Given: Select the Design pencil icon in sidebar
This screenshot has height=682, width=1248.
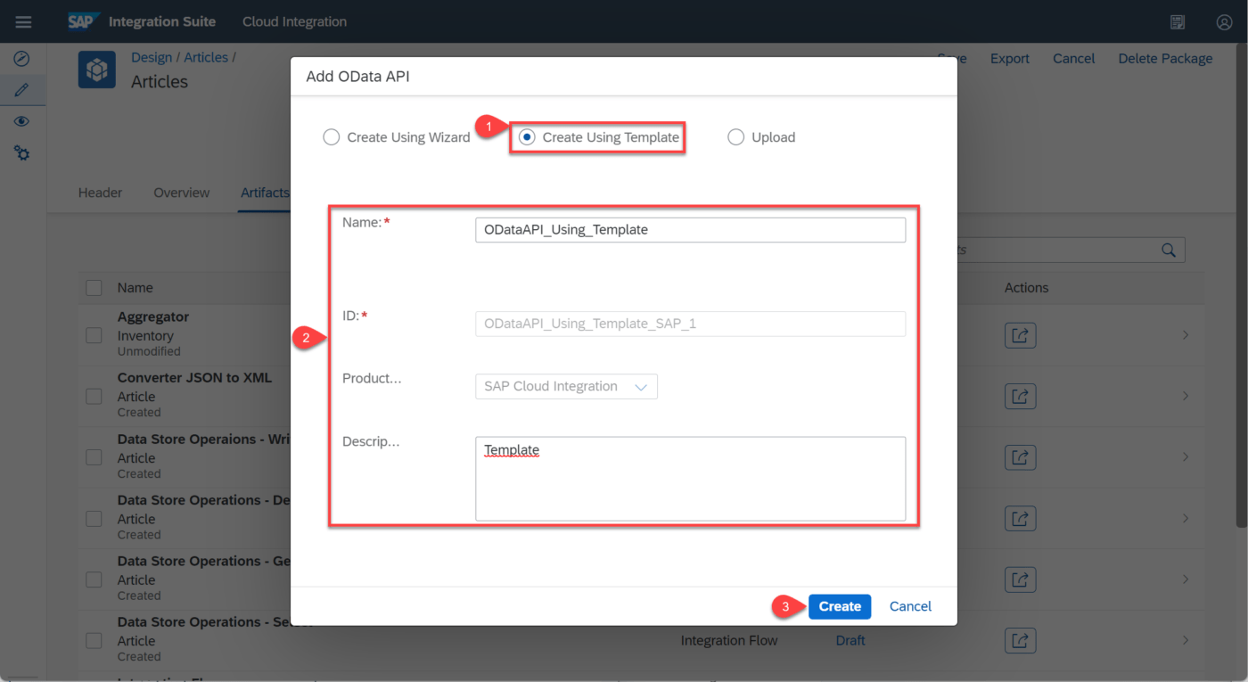Looking at the screenshot, I should point(22,90).
